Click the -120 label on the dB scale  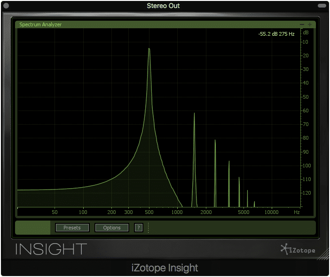[306, 193]
